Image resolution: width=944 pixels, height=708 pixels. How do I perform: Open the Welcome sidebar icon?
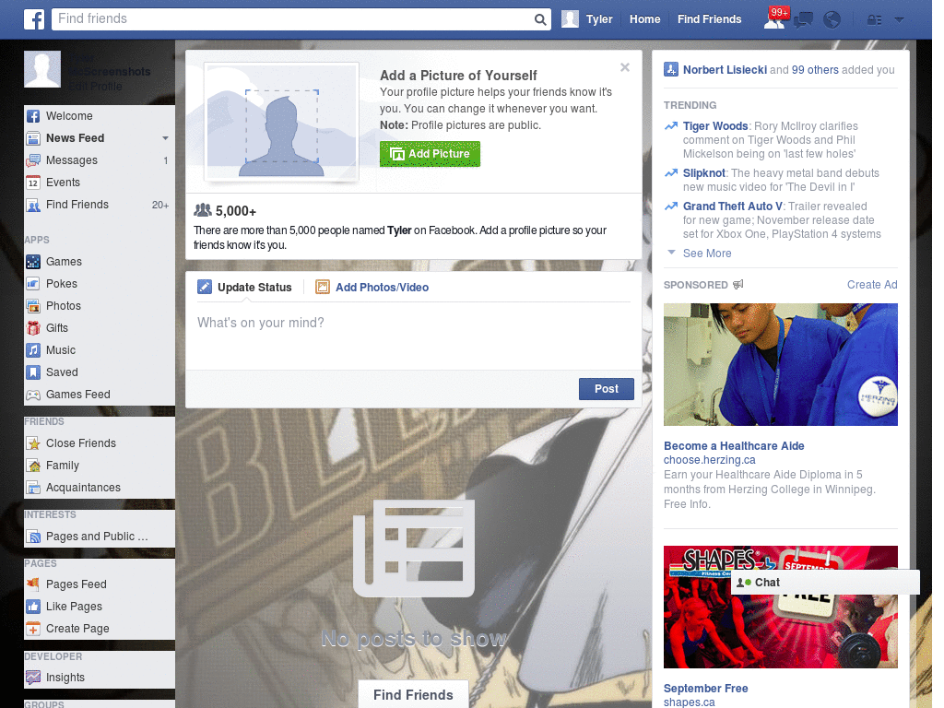33,116
